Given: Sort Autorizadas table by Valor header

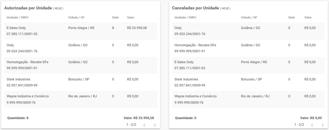Looking at the screenshot, I should pos(131,18).
